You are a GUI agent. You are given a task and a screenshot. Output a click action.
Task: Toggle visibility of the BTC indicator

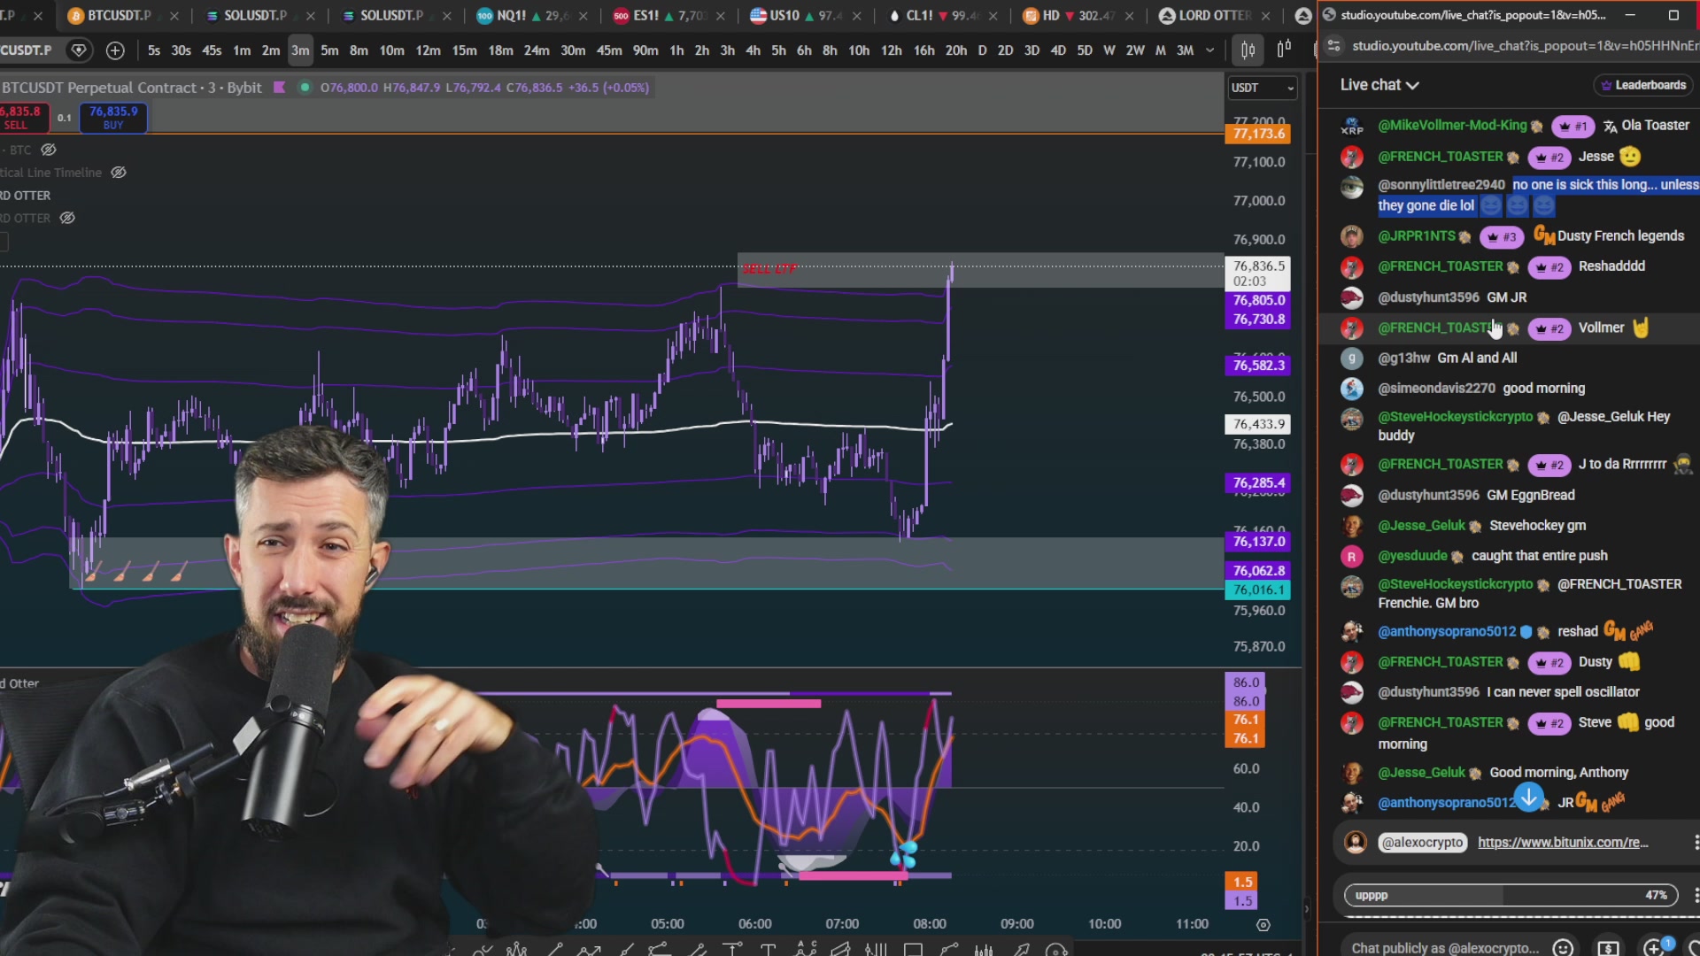click(49, 150)
